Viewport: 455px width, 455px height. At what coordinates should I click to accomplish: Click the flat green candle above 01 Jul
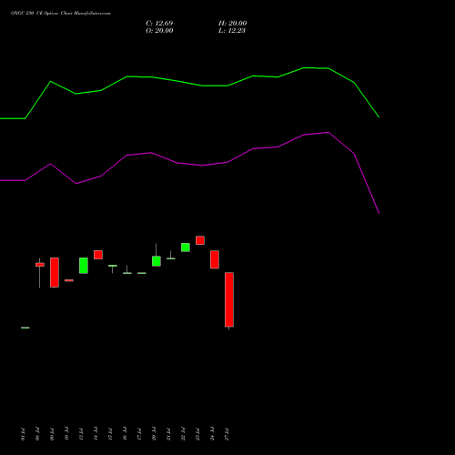coord(25,328)
